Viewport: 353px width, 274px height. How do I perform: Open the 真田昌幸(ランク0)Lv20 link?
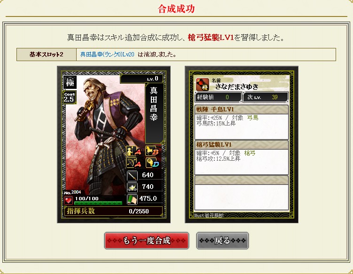click(x=107, y=55)
